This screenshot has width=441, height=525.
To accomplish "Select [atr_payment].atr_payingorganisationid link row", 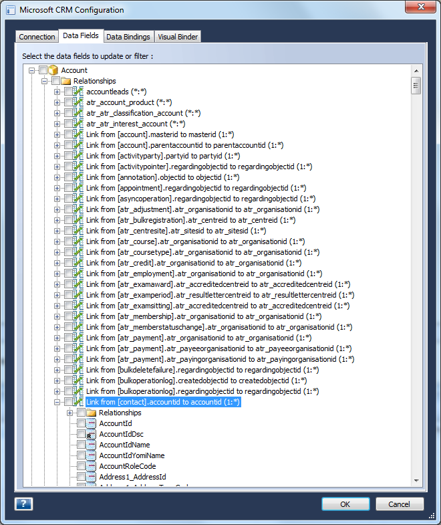I will click(x=220, y=359).
